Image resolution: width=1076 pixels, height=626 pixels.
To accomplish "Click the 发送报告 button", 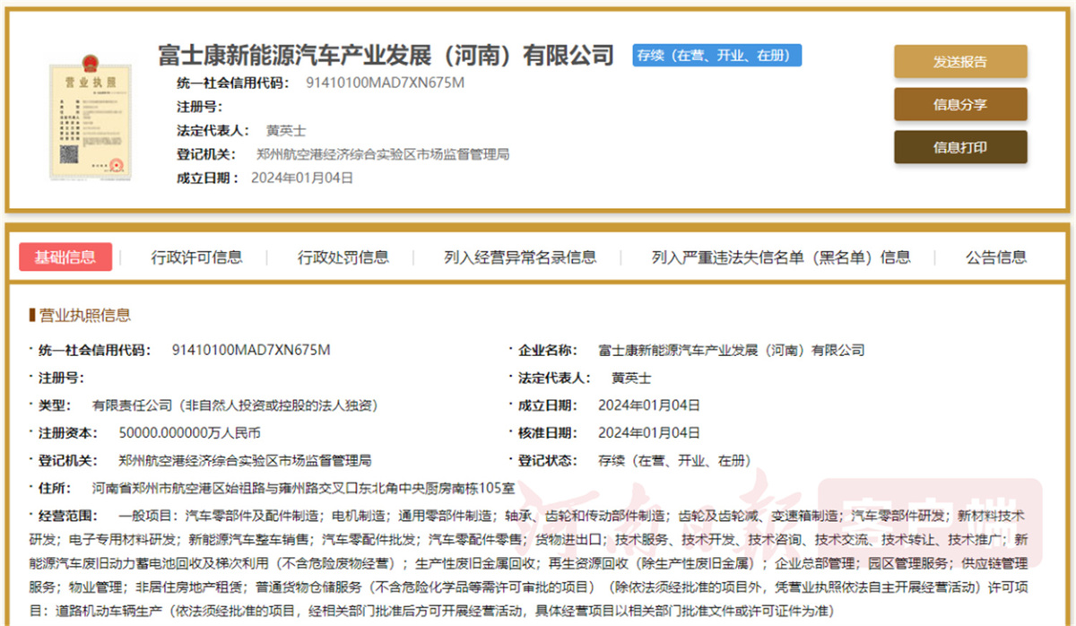I will [x=960, y=62].
